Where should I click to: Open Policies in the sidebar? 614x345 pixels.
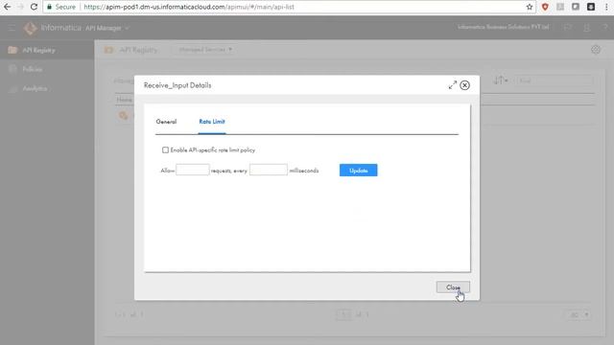[x=32, y=69]
